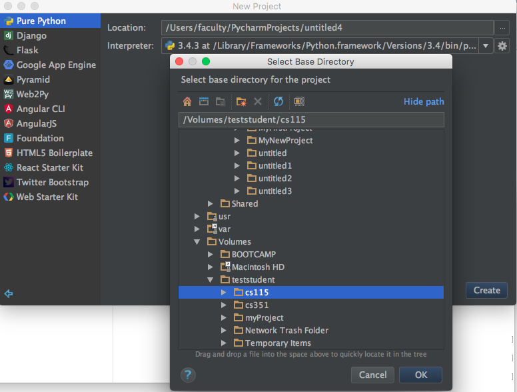Image resolution: width=517 pixels, height=392 pixels.
Task: Expand the cs351 folder arrow
Action: coord(224,305)
